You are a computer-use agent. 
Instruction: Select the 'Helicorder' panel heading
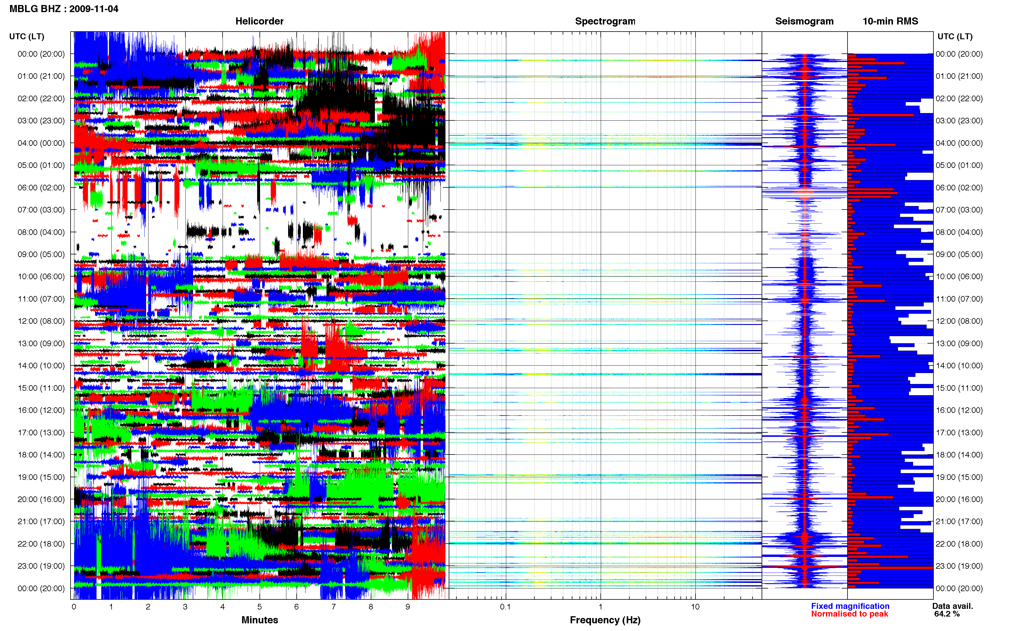[259, 21]
